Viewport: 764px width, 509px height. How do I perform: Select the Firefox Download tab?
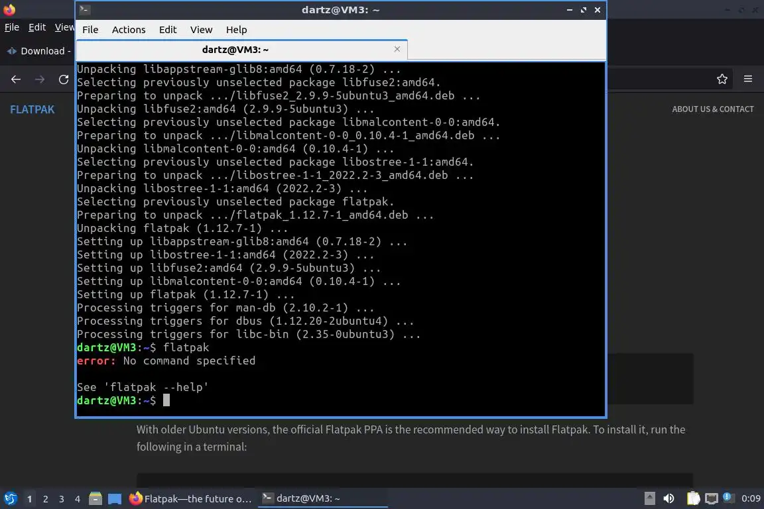point(38,51)
